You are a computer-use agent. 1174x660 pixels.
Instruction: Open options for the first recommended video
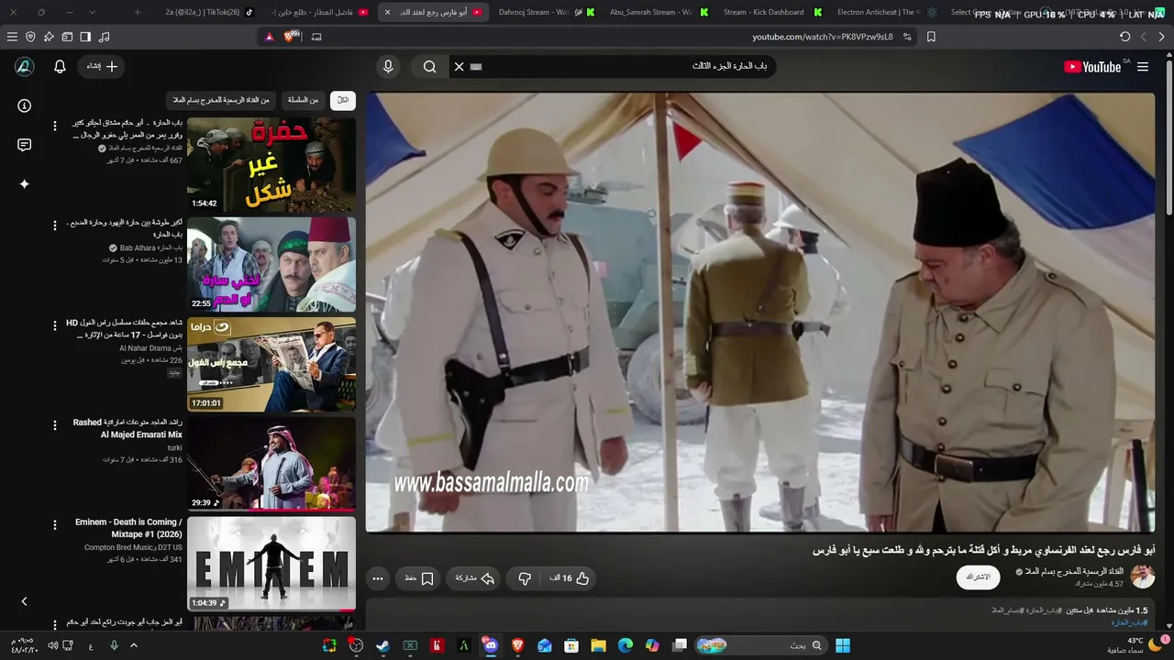tap(54, 126)
